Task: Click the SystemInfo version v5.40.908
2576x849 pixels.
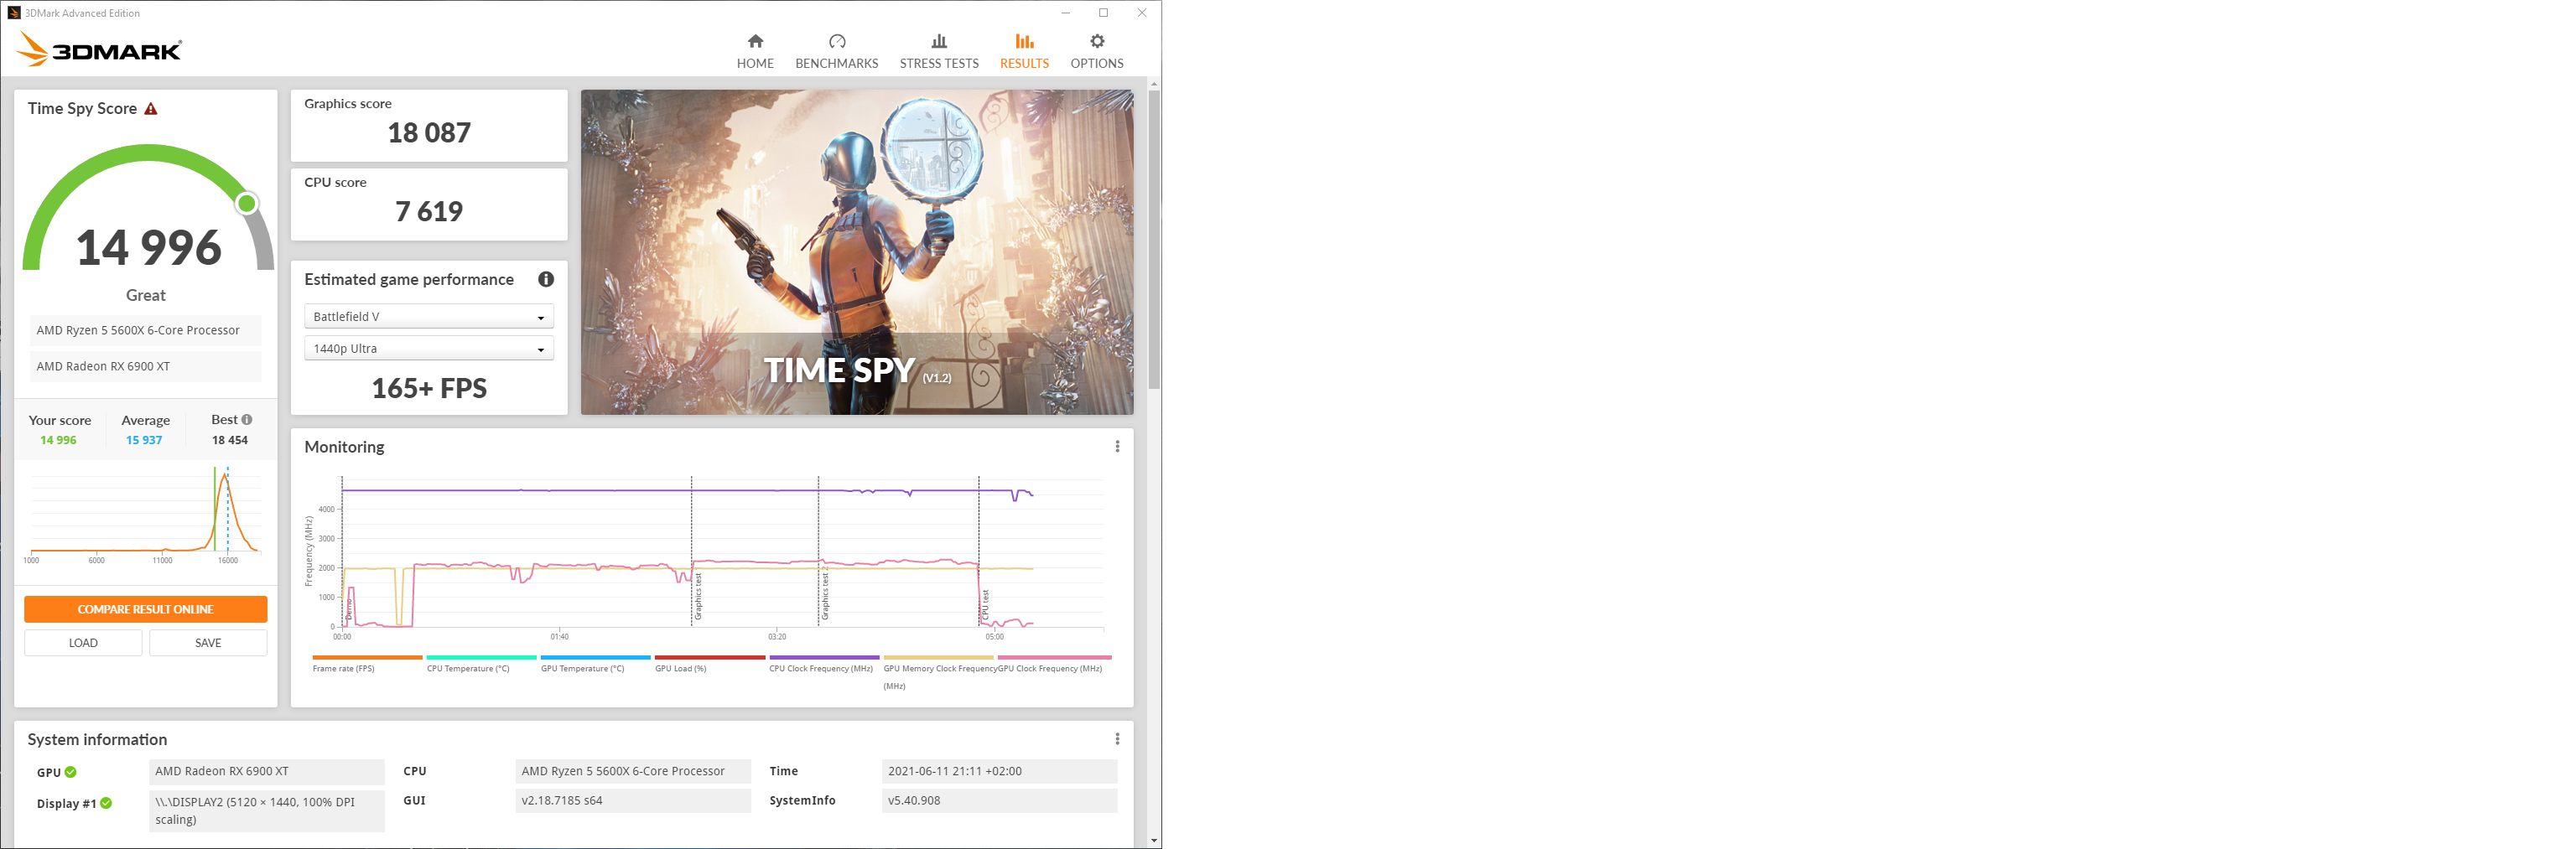Action: 999,801
